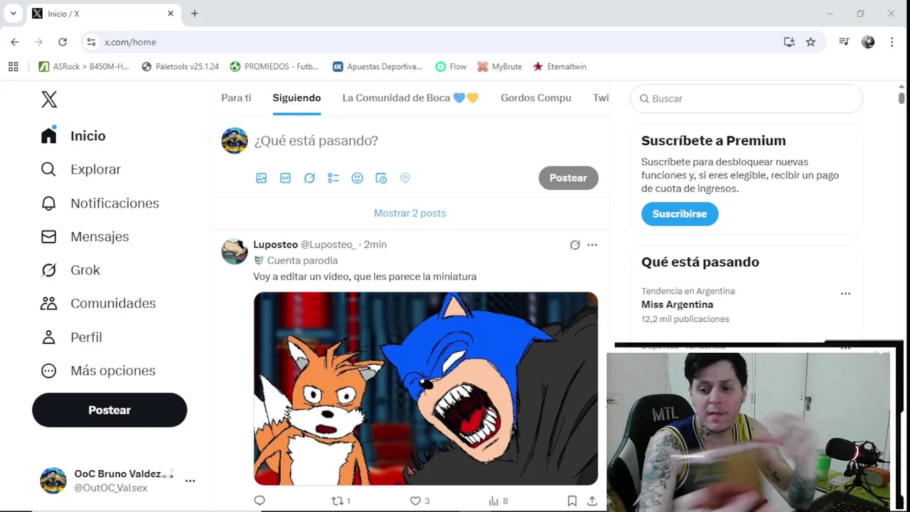910x512 pixels.
Task: View site information icon
Action: click(x=91, y=42)
